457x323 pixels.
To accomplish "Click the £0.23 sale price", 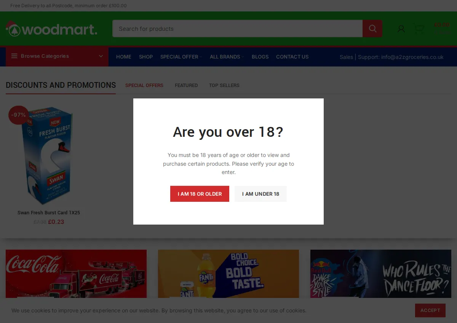I will [x=56, y=222].
